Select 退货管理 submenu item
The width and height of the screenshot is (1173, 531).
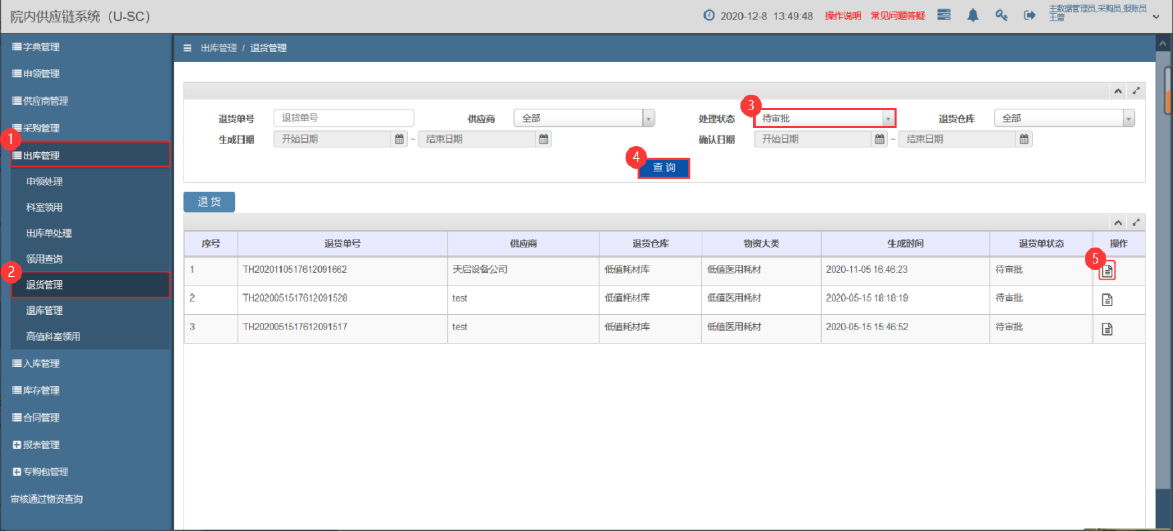tap(90, 285)
